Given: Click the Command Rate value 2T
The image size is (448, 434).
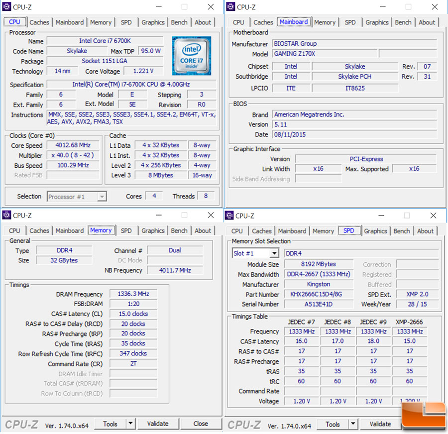Looking at the screenshot, I should (x=133, y=363).
